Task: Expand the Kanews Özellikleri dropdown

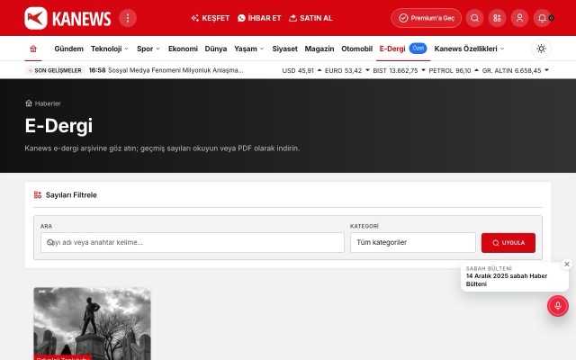Action: coord(469,49)
